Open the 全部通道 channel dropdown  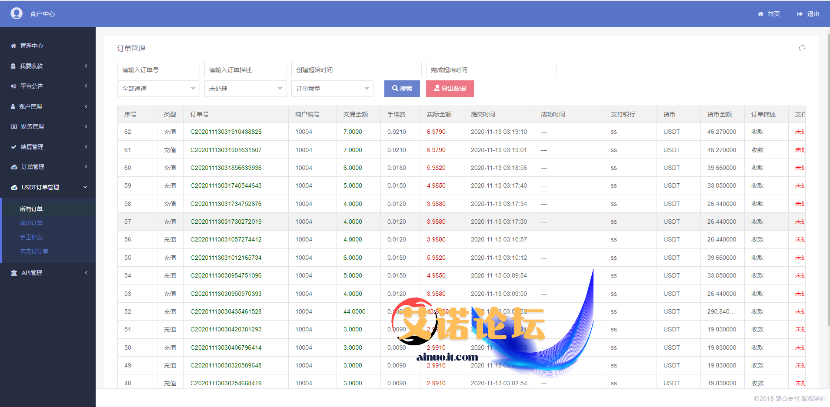[159, 89]
